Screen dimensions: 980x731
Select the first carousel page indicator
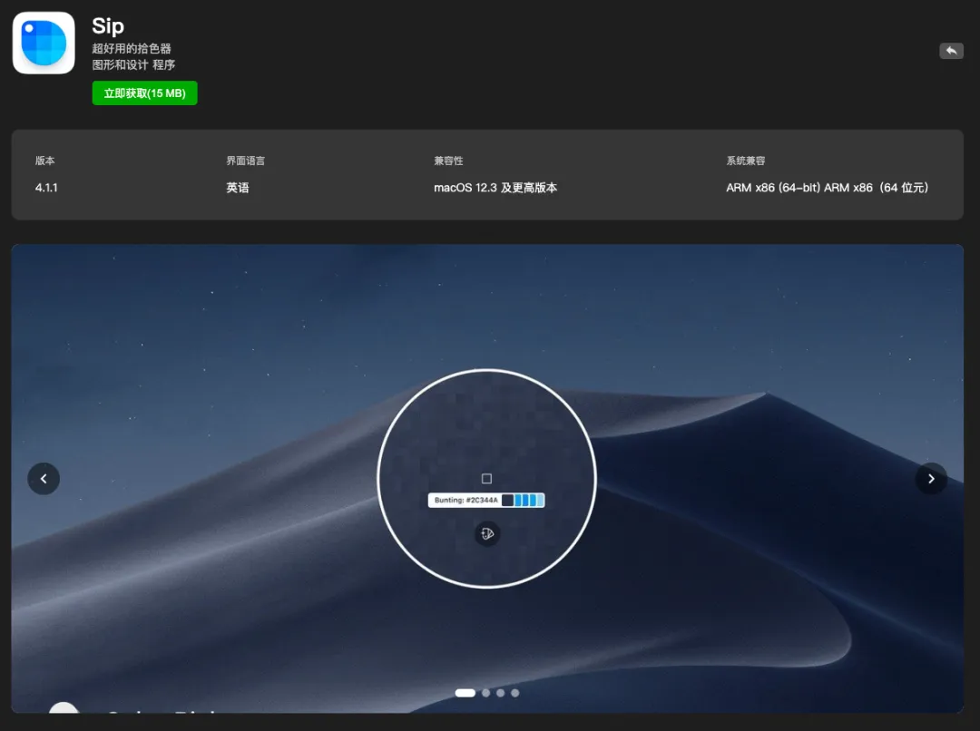[x=465, y=692]
